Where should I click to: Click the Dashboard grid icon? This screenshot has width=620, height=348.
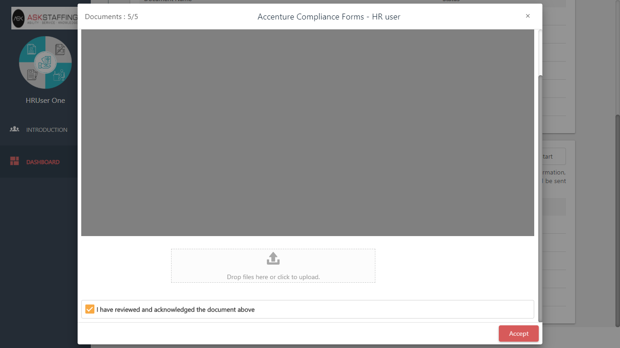pos(15,161)
